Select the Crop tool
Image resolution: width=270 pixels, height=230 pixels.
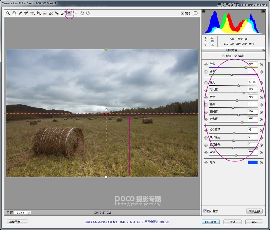point(39,13)
